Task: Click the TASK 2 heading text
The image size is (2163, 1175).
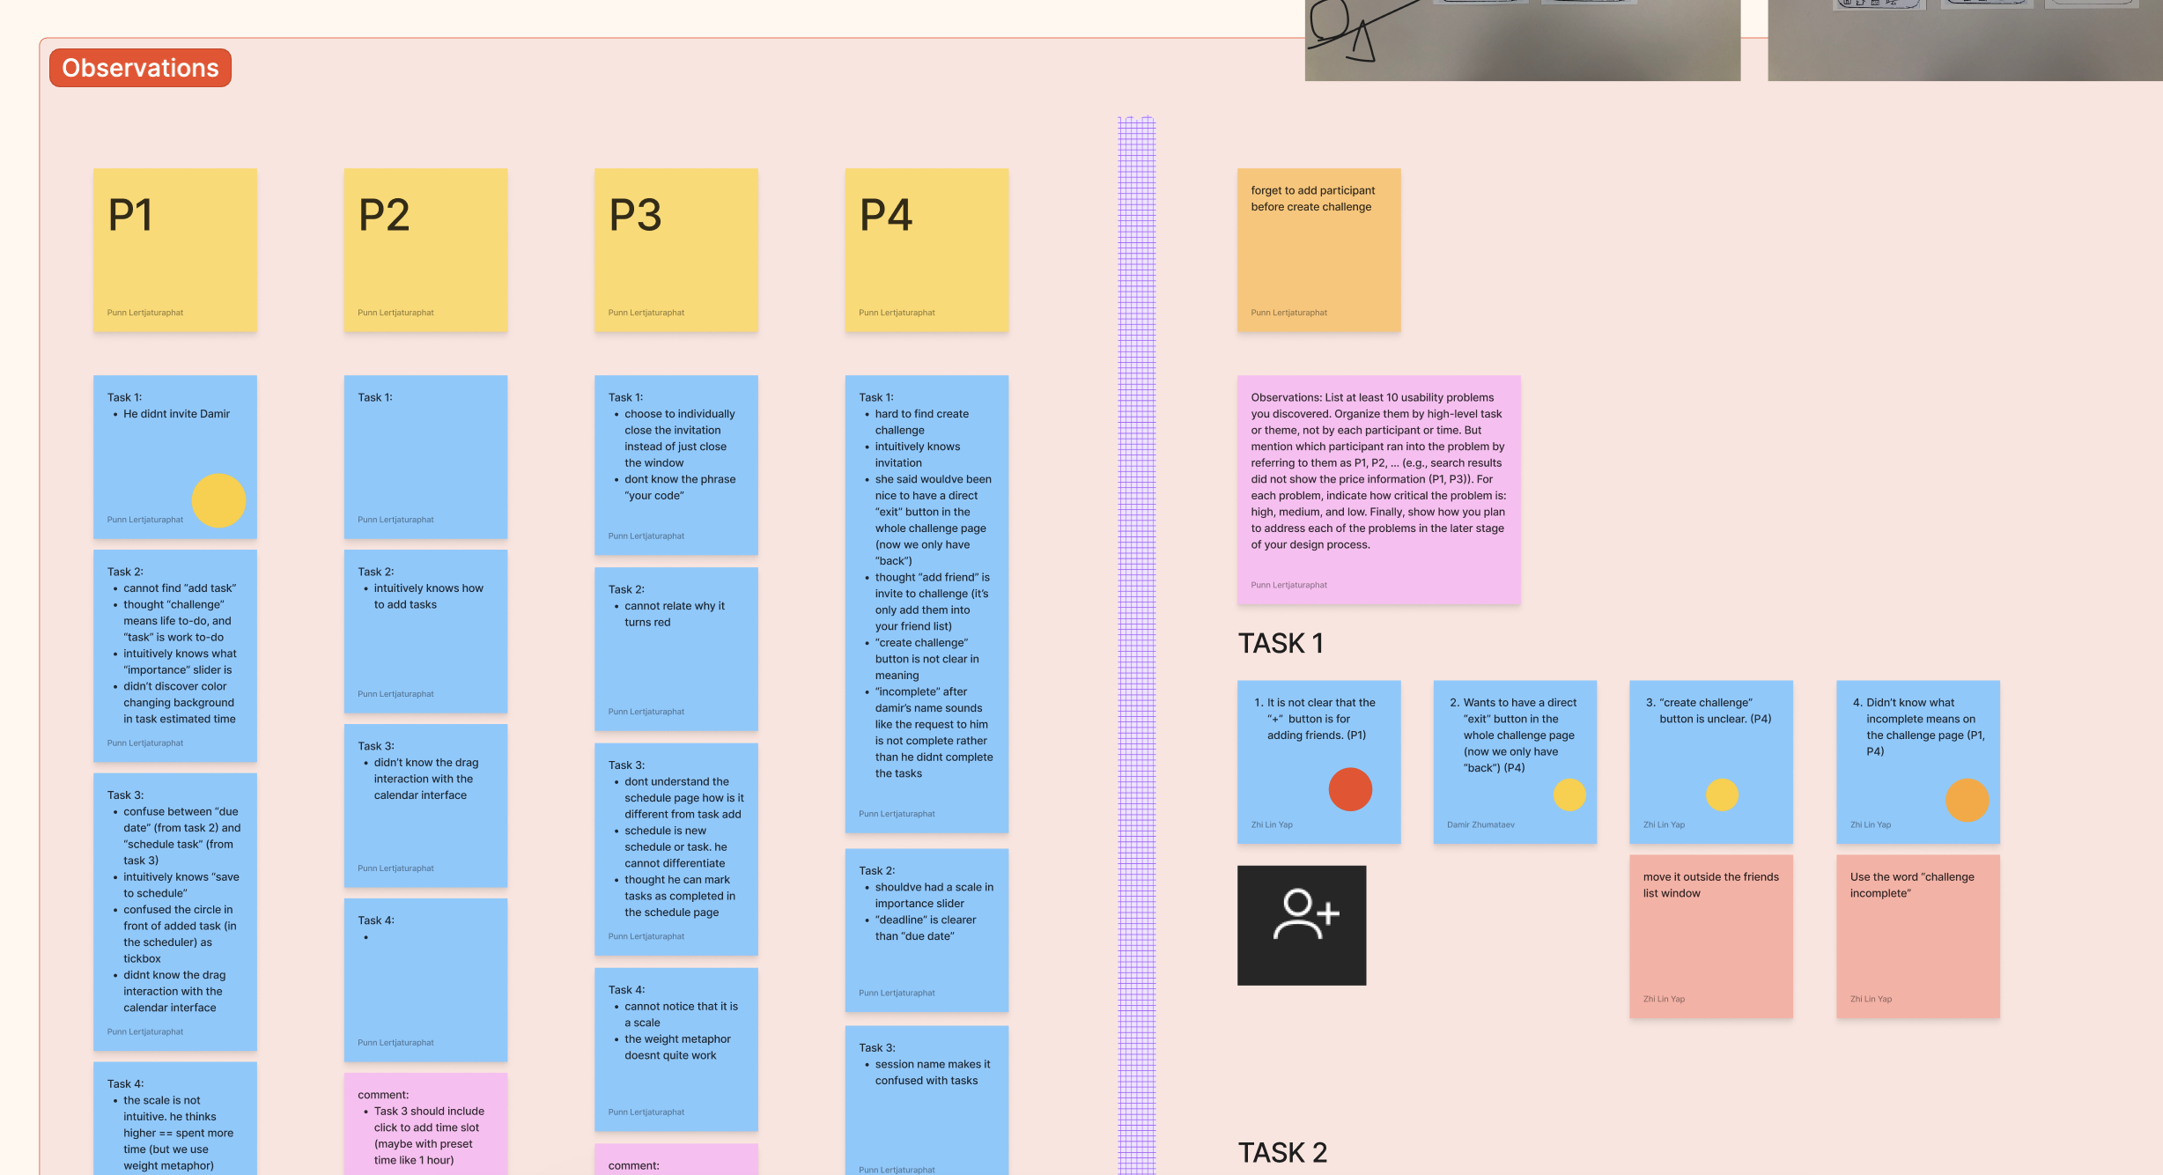Action: tap(1281, 1152)
